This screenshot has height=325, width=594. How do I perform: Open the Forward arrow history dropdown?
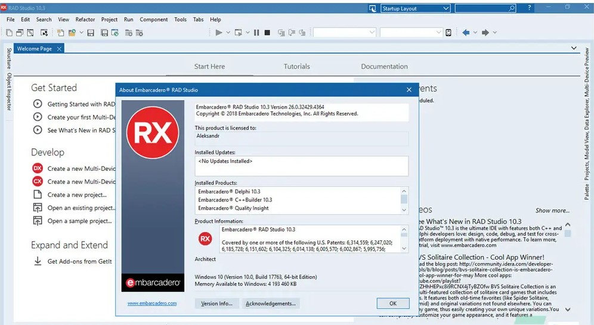click(x=495, y=33)
